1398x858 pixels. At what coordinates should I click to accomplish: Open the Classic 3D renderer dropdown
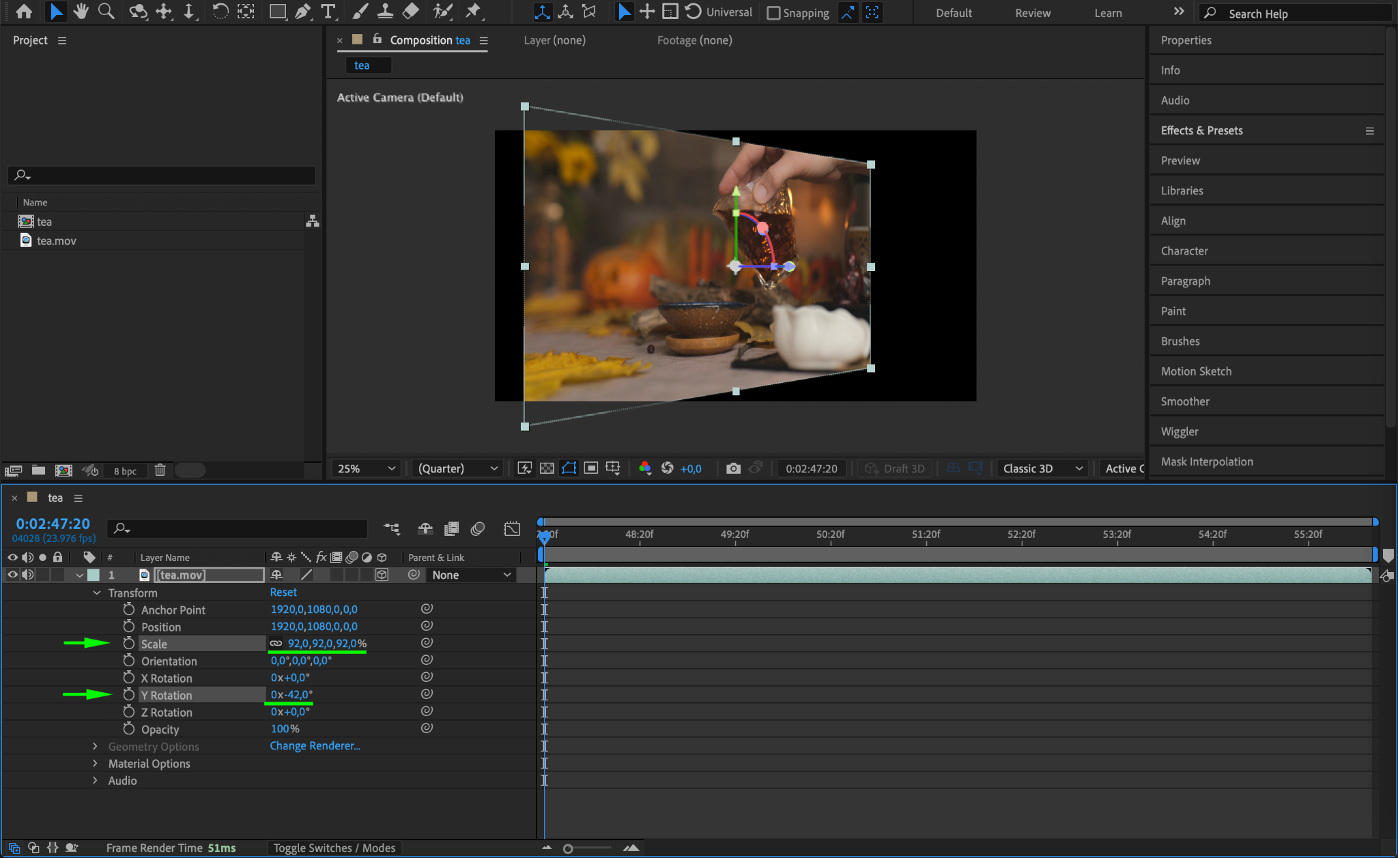point(1042,468)
